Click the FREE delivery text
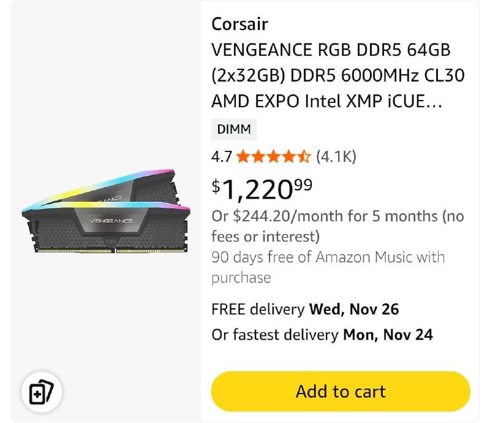 point(258,310)
